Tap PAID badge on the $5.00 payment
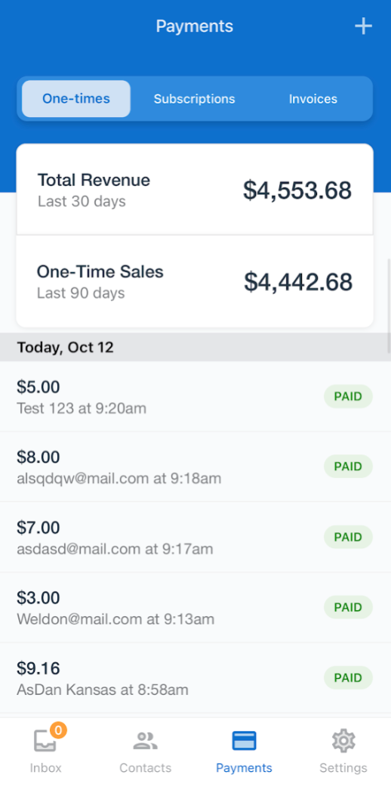Screen dimensions: 391x787 point(348,396)
